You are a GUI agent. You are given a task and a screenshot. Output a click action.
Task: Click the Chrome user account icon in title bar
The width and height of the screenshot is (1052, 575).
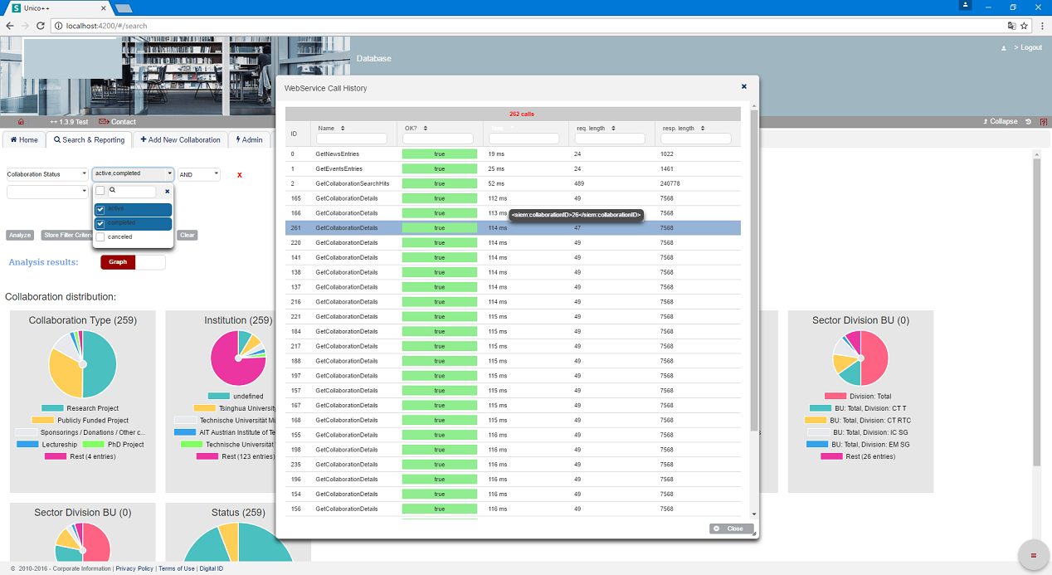click(965, 6)
